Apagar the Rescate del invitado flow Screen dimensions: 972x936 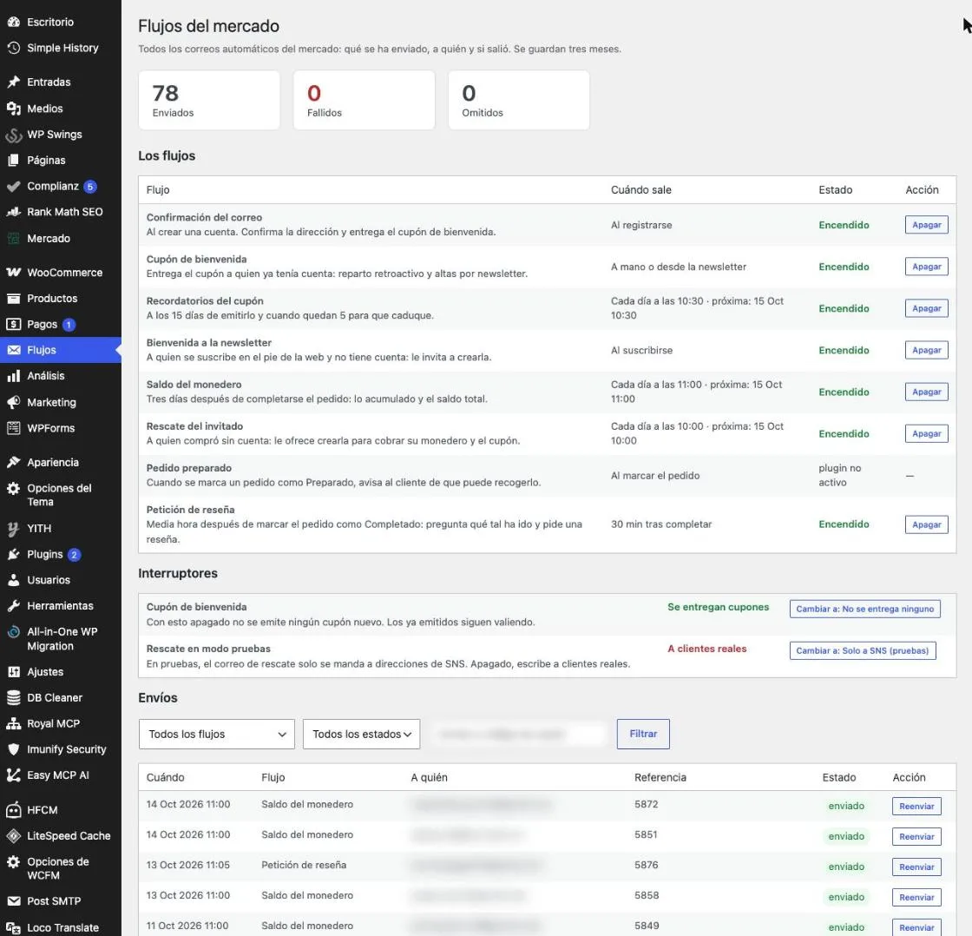(x=926, y=433)
